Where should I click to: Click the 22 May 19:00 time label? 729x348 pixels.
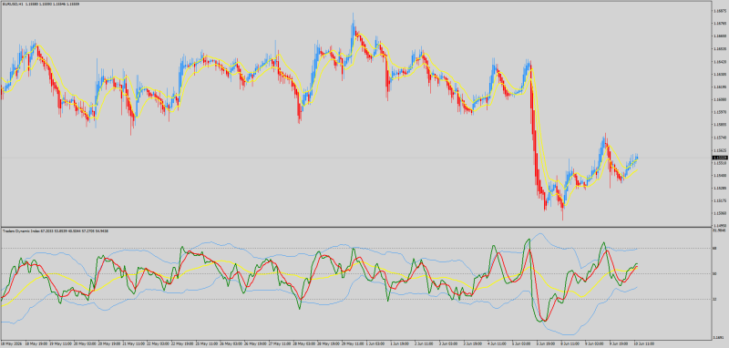[x=182, y=344]
